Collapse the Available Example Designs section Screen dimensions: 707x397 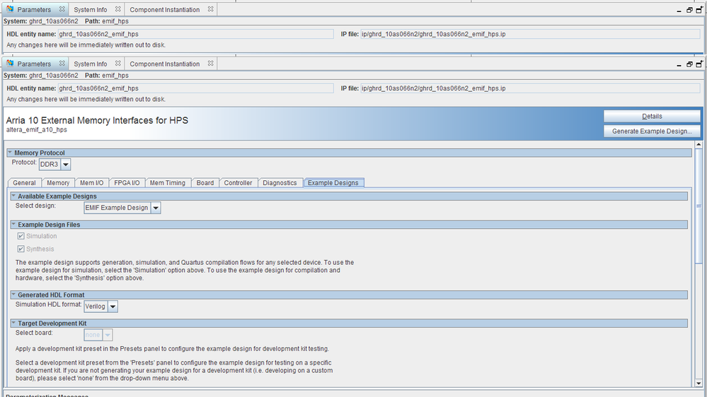13,196
